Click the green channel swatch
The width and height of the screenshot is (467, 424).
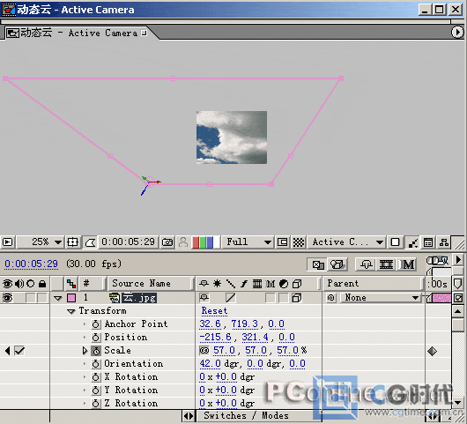[x=203, y=242]
